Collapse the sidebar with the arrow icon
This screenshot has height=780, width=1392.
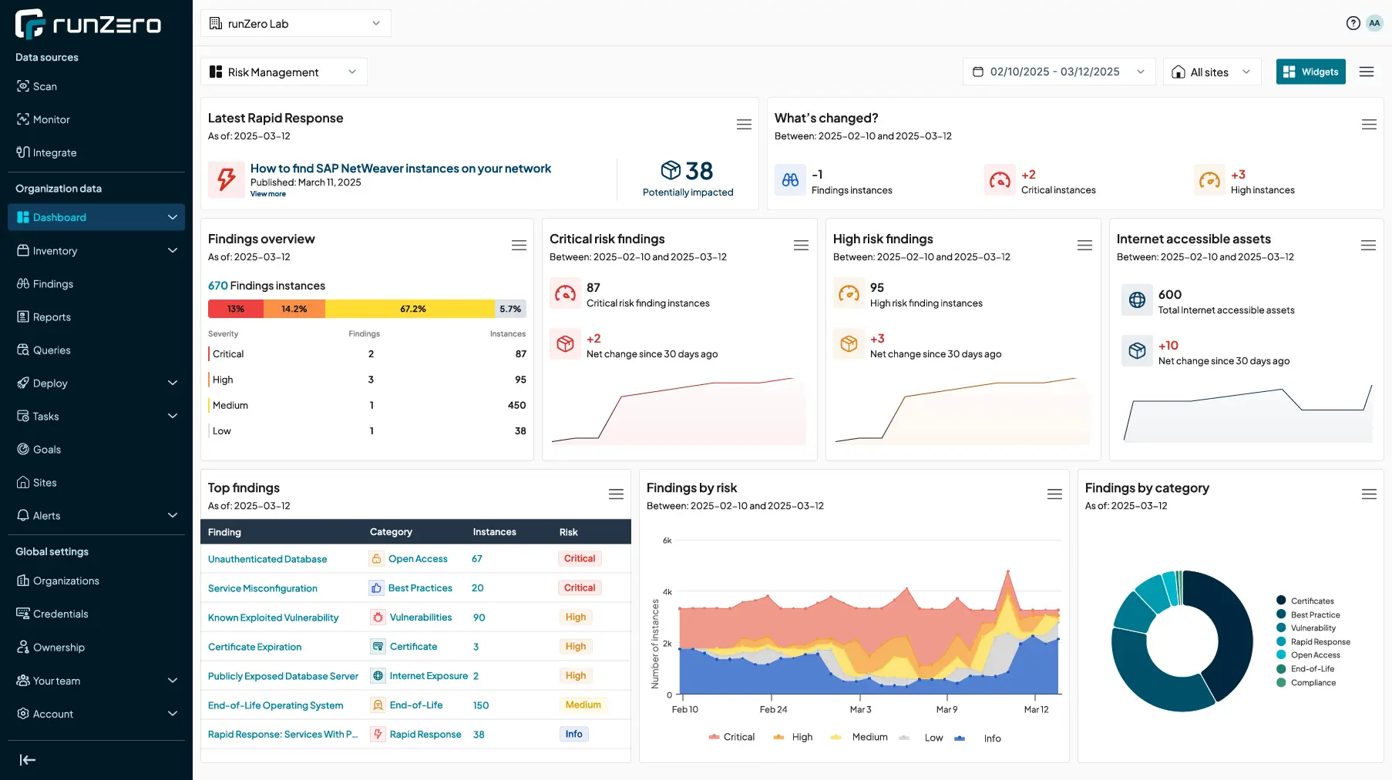pyautogui.click(x=28, y=760)
